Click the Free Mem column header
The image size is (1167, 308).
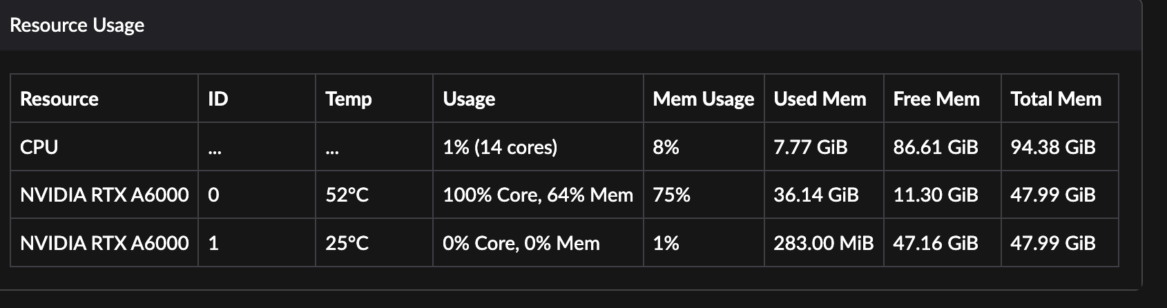point(936,99)
